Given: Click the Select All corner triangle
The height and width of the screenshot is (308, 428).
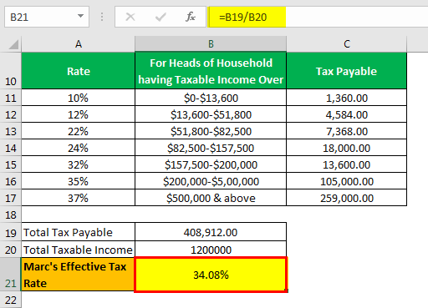Looking at the screenshot, I should coord(13,44).
